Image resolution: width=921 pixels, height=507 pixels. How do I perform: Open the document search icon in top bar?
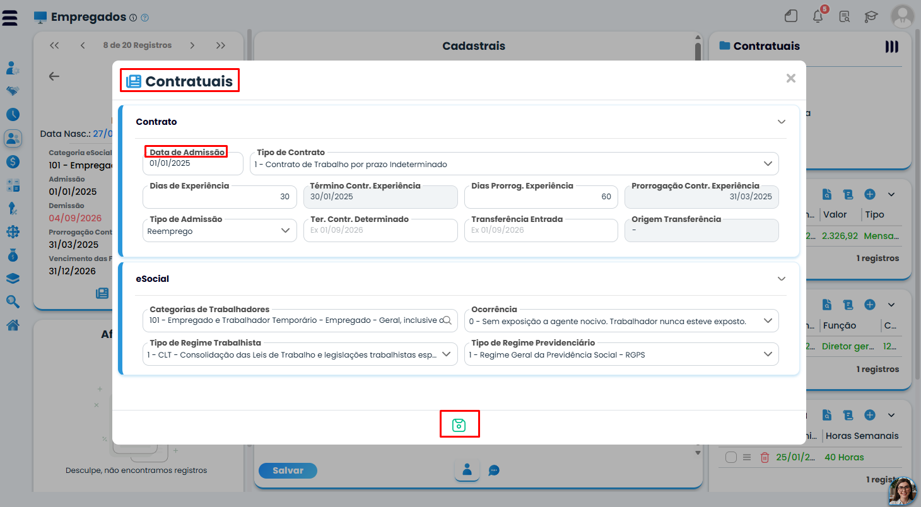point(845,16)
